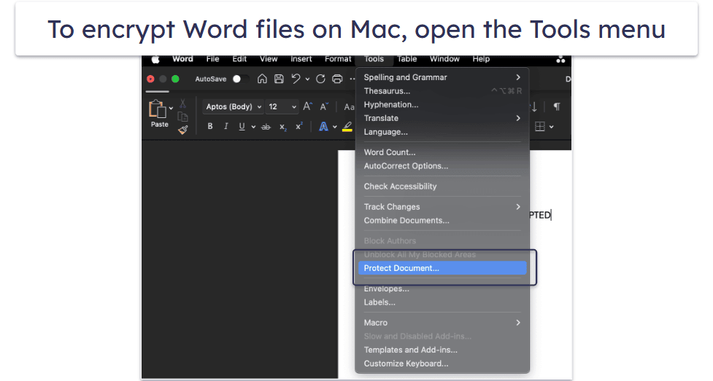
Task: Apply the yellow text highlight color
Action: pos(347,127)
